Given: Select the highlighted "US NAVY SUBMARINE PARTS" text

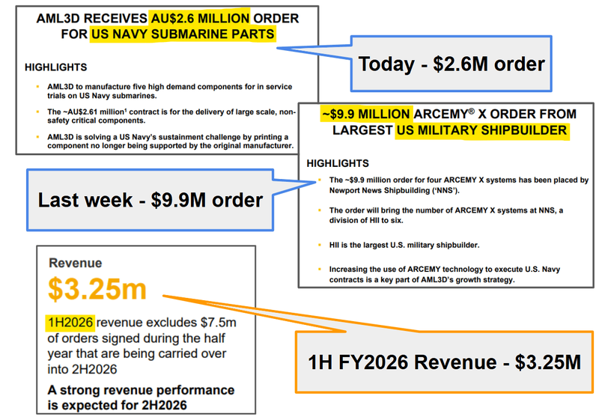Looking at the screenshot, I should [x=182, y=34].
